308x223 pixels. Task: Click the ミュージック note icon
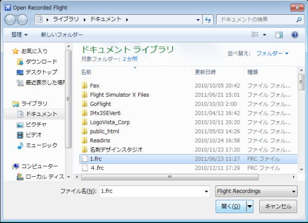20,145
